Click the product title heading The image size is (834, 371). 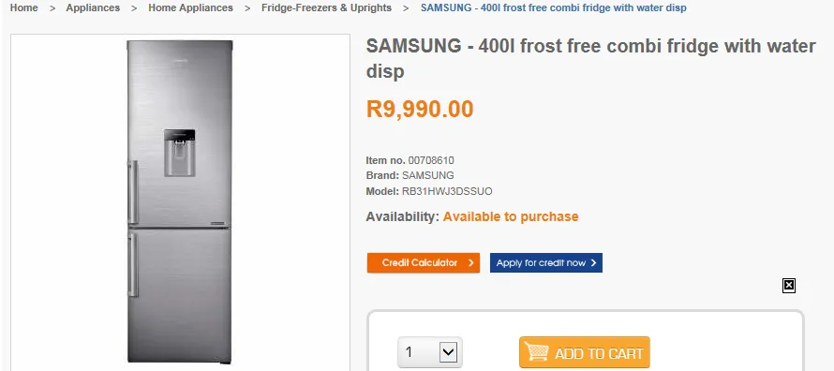591,58
